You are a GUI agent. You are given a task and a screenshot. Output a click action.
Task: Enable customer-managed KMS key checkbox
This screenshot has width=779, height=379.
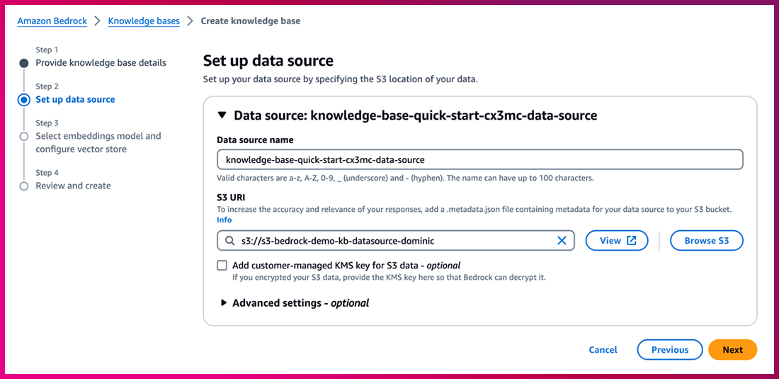pyautogui.click(x=222, y=266)
